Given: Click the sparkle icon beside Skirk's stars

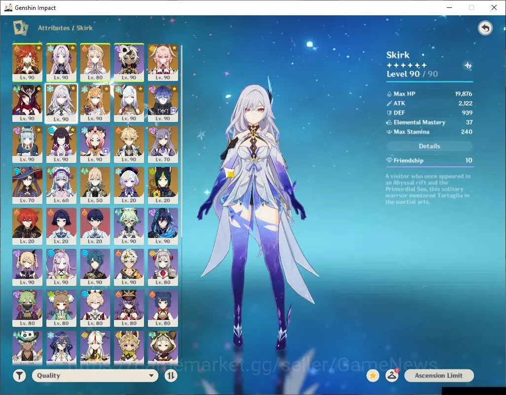Looking at the screenshot, I should click(468, 66).
